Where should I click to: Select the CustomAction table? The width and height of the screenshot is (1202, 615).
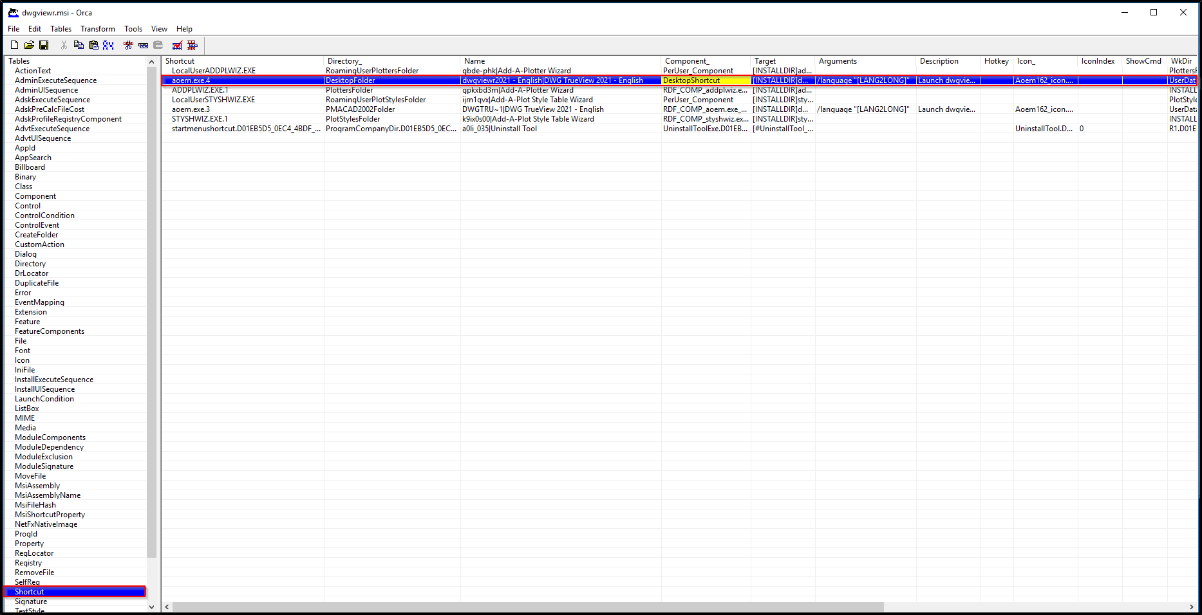tap(39, 244)
